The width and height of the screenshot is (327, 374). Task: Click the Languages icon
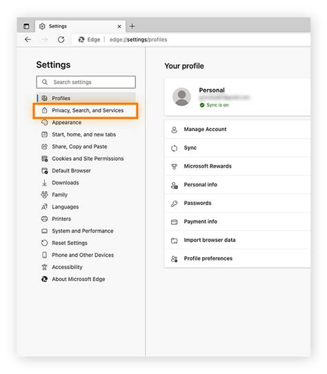[x=44, y=207]
